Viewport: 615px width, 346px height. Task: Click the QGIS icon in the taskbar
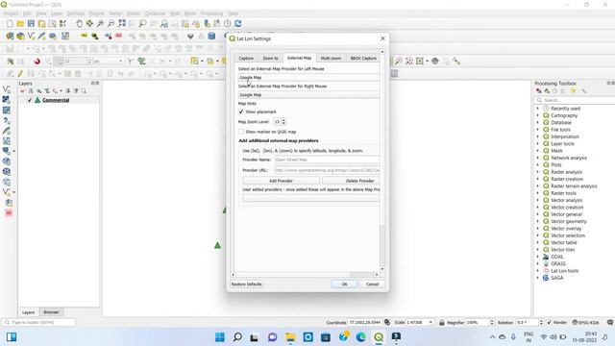pyautogui.click(x=379, y=337)
